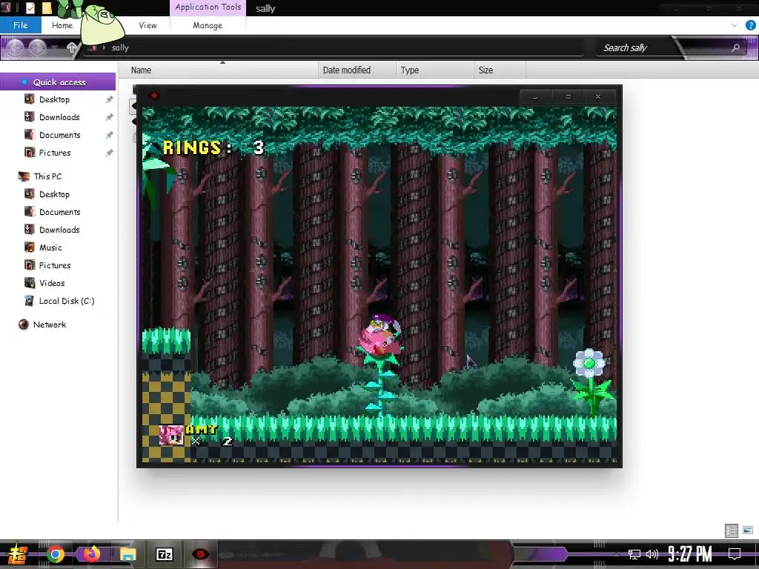Open network status tray icon
Viewport: 759px width, 569px height.
634,554
